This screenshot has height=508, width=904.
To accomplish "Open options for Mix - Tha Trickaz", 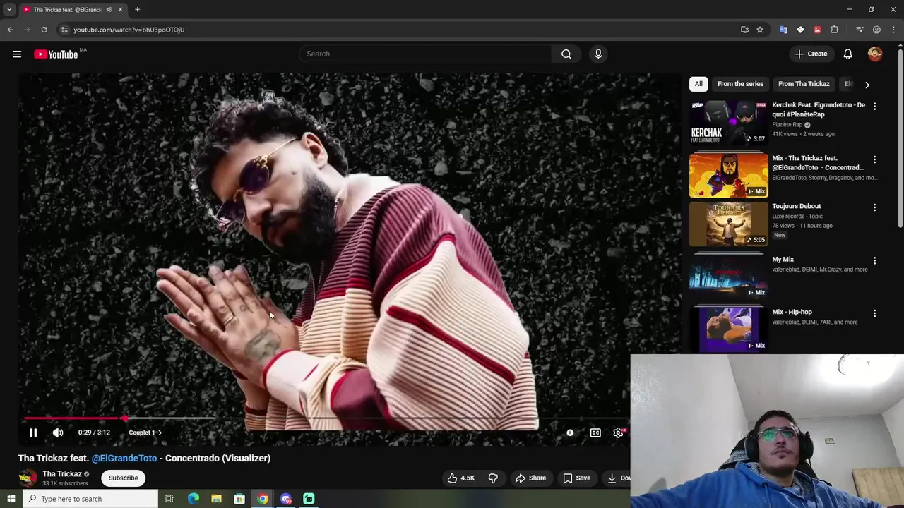I will [874, 159].
